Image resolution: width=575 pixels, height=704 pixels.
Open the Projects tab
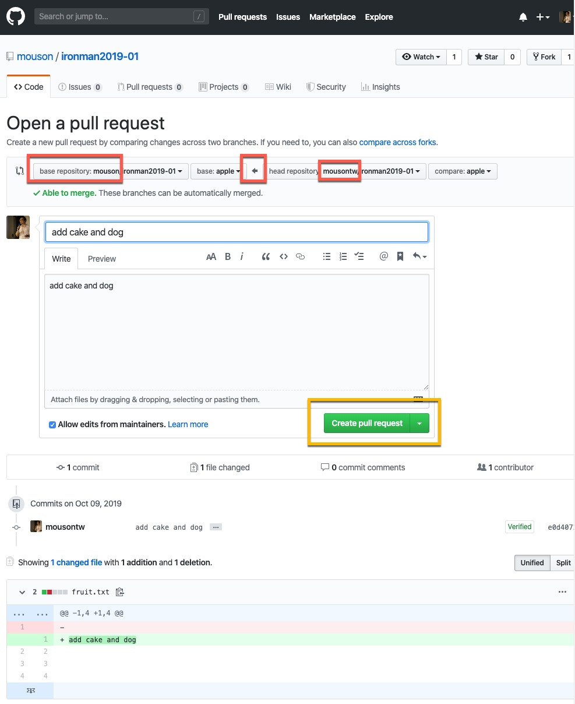coord(224,87)
